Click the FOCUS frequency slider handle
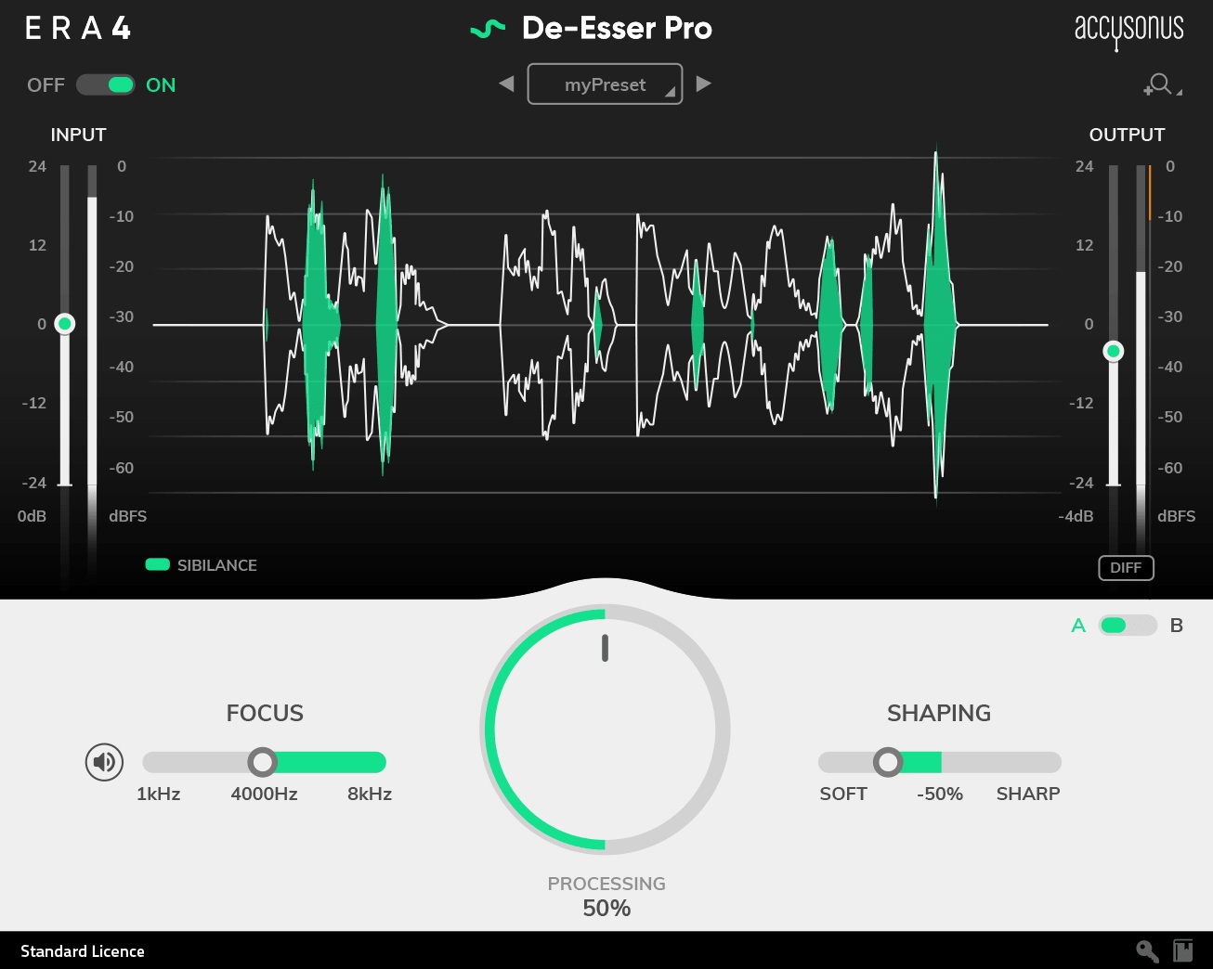Viewport: 1213px width, 969px height. pyautogui.click(x=263, y=762)
